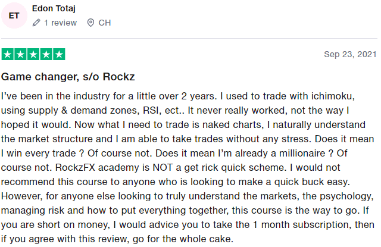Screen dimensions: 381x247
Task: Select the CH country code
Action: tap(105, 23)
